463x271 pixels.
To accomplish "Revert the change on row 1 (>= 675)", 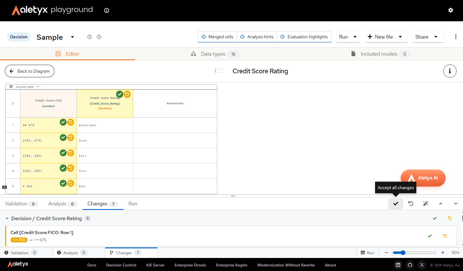I will click(71, 122).
